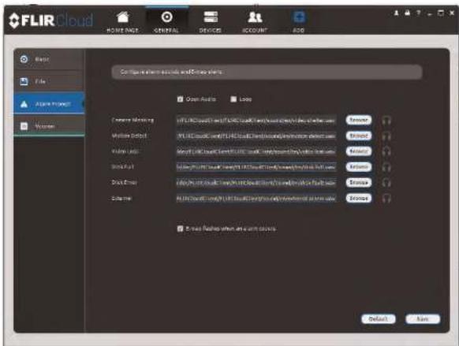Click the Save button

[x=423, y=318]
